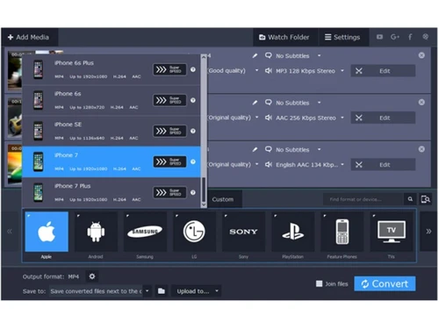The width and height of the screenshot is (439, 329).
Task: Click the YouTube icon in top bar
Action: 379,37
